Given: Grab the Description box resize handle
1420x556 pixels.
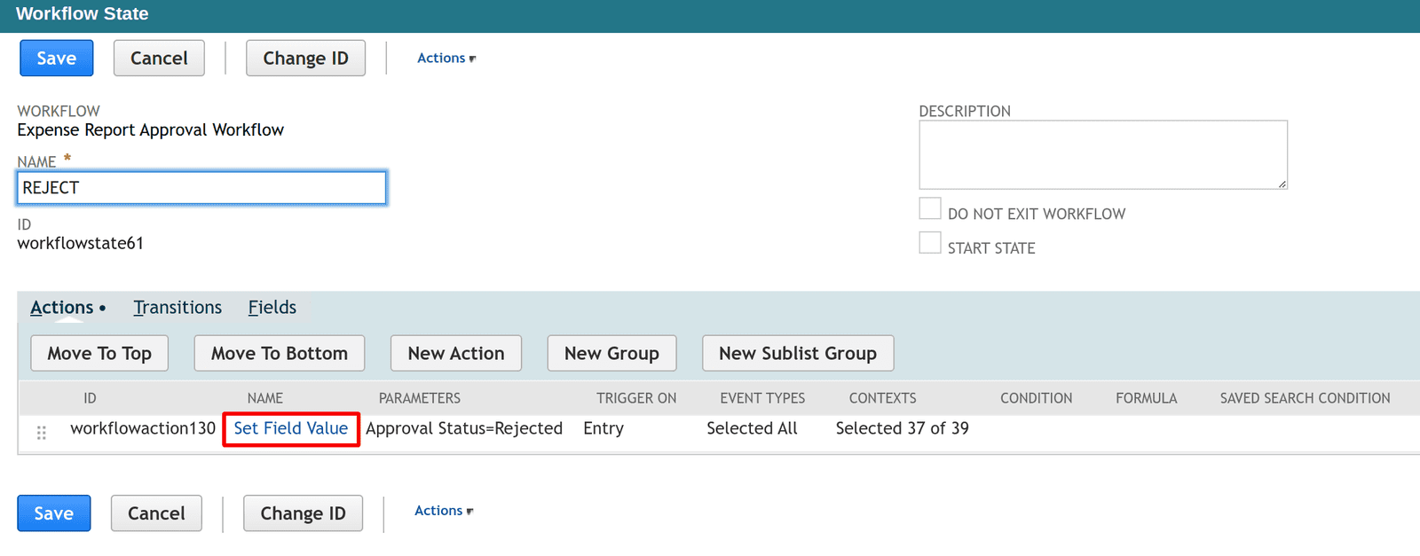Looking at the screenshot, I should pos(1282,184).
